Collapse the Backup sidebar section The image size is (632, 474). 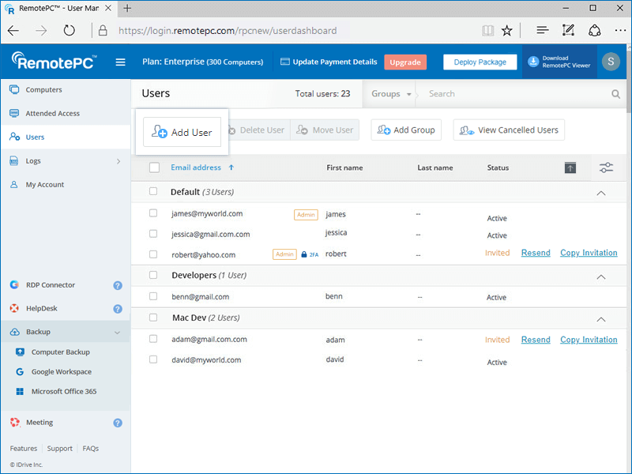(x=118, y=333)
